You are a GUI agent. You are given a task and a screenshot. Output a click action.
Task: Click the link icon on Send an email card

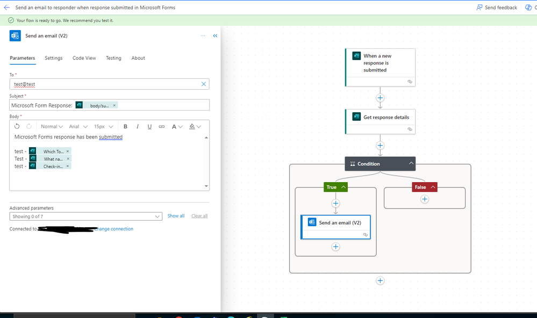[x=366, y=235]
